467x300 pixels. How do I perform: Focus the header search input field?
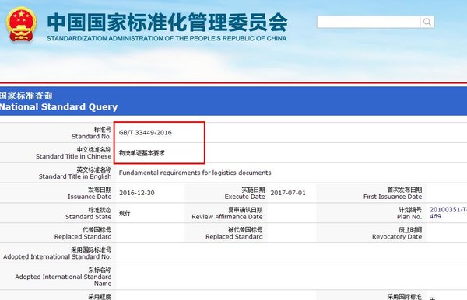(369, 22)
